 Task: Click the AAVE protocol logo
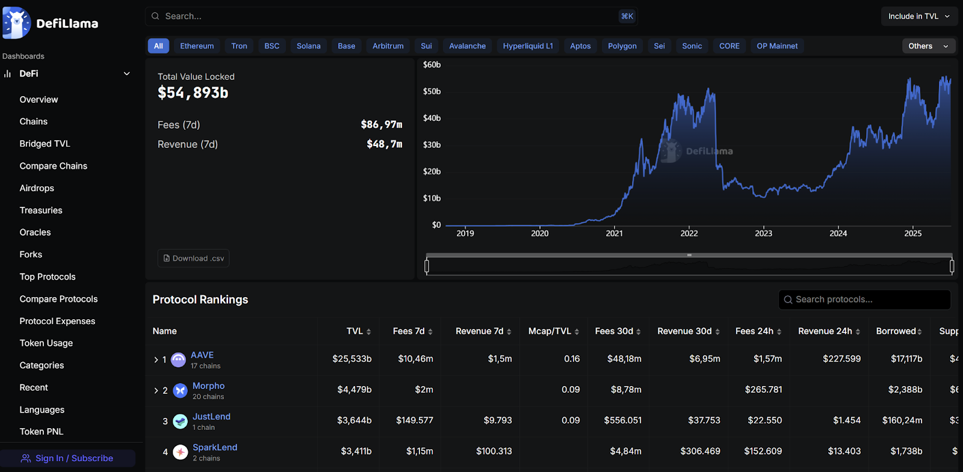coord(178,360)
